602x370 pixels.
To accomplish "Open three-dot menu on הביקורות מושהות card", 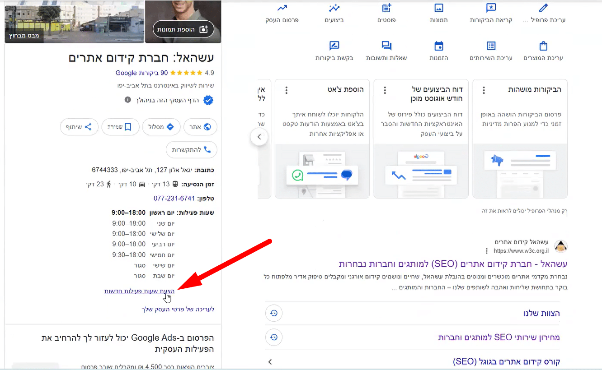I will pyautogui.click(x=484, y=90).
